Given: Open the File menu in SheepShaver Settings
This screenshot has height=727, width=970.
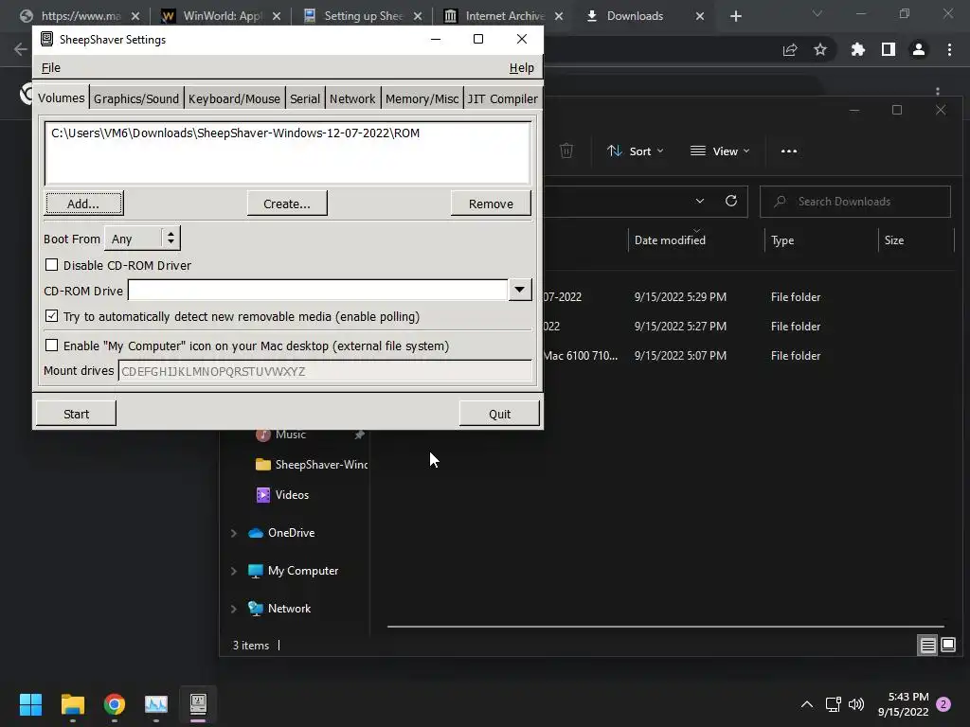Looking at the screenshot, I should pyautogui.click(x=51, y=68).
